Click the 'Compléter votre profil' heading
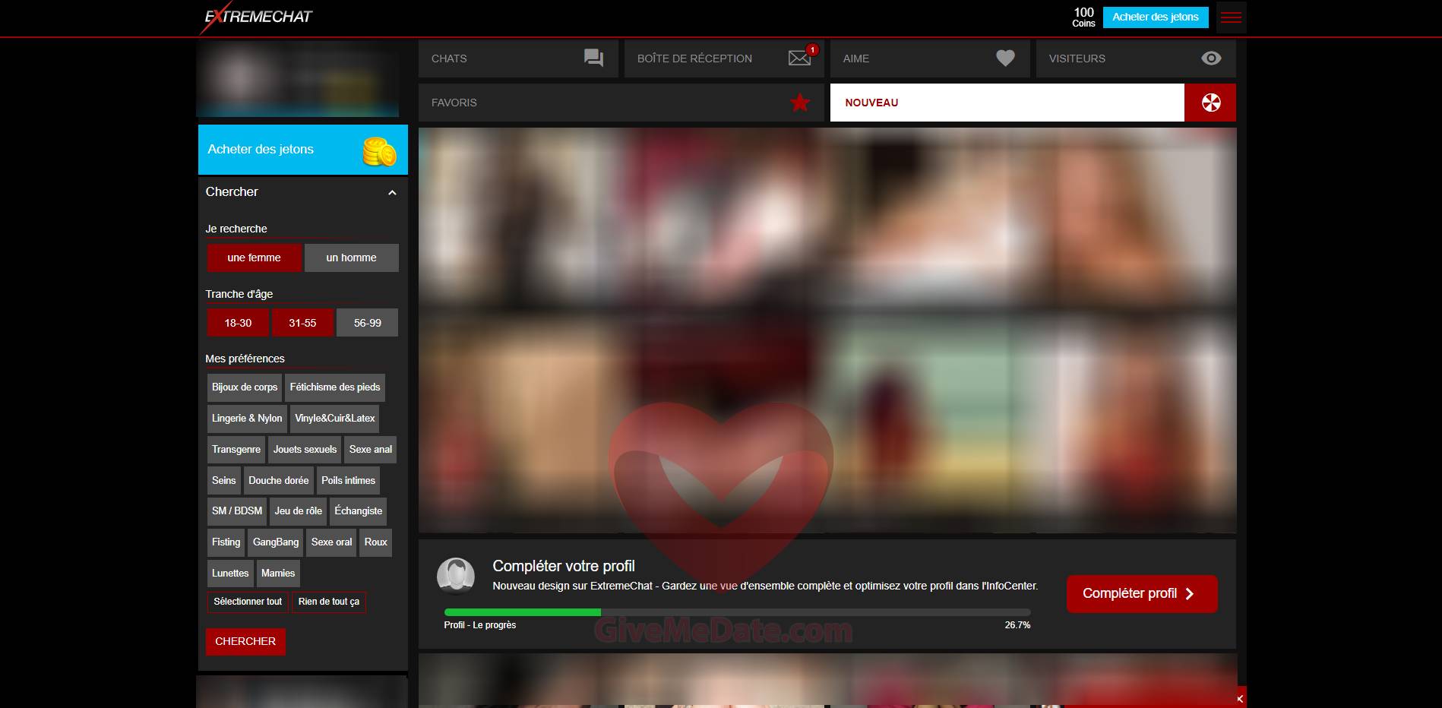The width and height of the screenshot is (1442, 708). pos(564,566)
